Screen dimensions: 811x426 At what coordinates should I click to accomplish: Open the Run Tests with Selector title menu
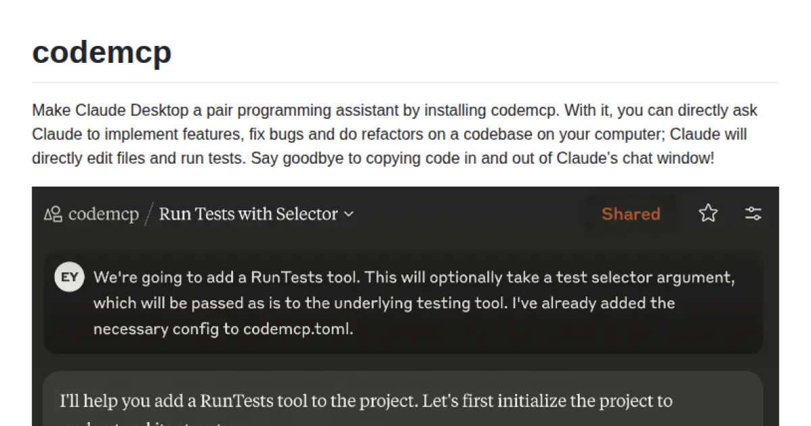coord(248,214)
